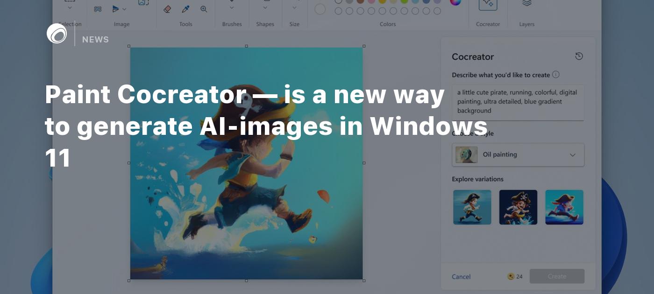Select the Color picker eyedropper tool
654x294 pixels.
[185, 9]
